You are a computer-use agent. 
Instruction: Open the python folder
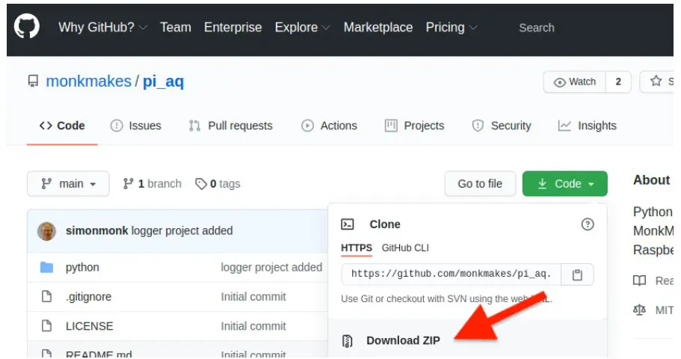coord(82,267)
